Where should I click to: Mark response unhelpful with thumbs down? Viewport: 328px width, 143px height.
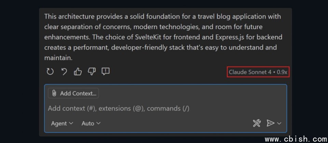(92, 72)
